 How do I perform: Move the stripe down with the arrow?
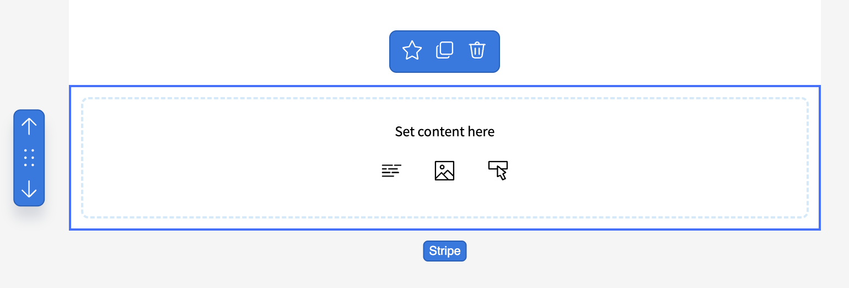(29, 190)
